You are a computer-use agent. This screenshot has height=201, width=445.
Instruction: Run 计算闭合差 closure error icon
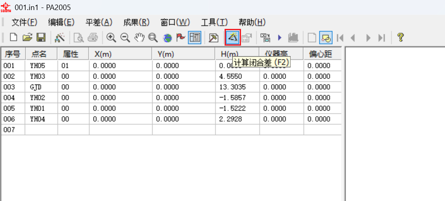(233, 37)
